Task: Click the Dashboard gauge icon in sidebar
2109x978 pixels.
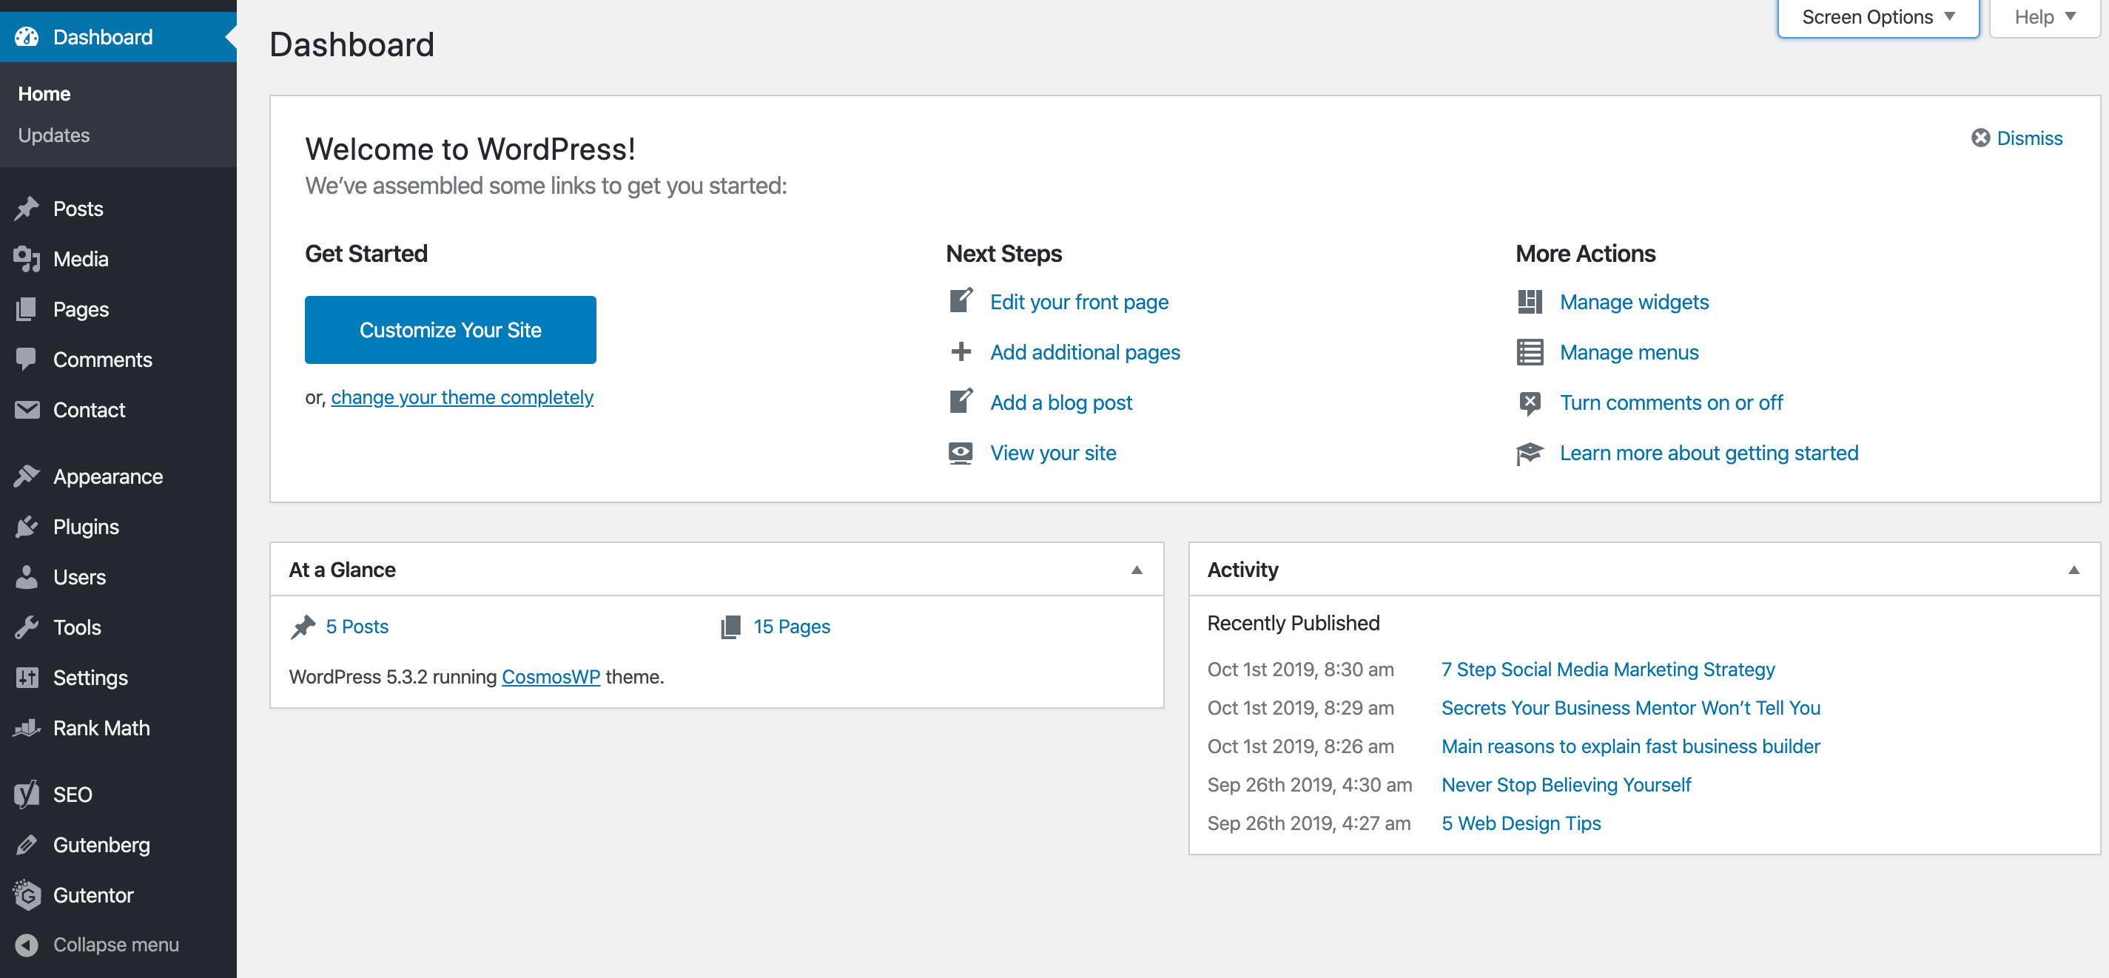Action: tap(26, 37)
